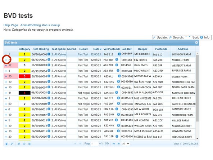This screenshot has width=213, height=160.
Task: Go to previous page of results
Action: click(x=80, y=144)
